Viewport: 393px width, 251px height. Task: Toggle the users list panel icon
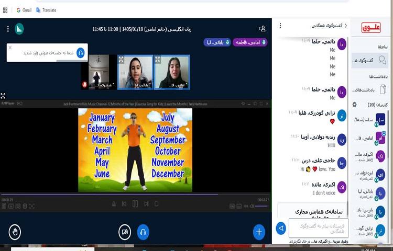coord(262,29)
